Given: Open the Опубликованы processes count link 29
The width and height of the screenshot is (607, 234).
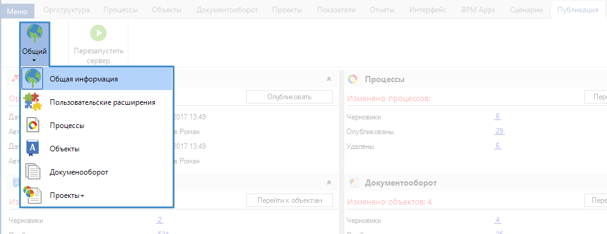Looking at the screenshot, I should point(499,131).
